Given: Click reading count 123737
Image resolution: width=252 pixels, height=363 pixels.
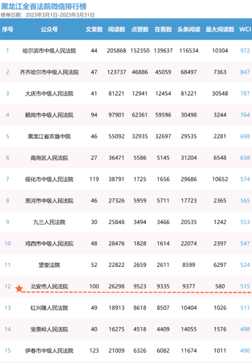Looking at the screenshot, I should (x=117, y=72).
